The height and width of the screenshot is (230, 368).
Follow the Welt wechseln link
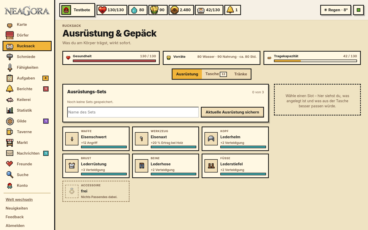click(19, 200)
